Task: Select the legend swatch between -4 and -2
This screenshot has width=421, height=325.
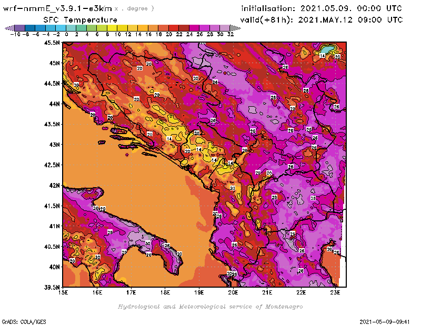Action: pyautogui.click(x=51, y=28)
